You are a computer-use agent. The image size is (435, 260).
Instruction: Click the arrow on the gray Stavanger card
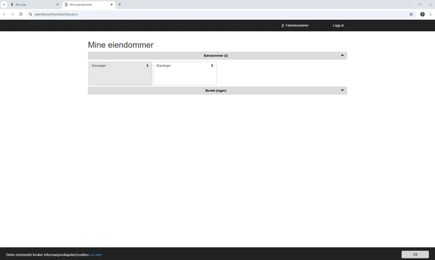click(x=147, y=66)
